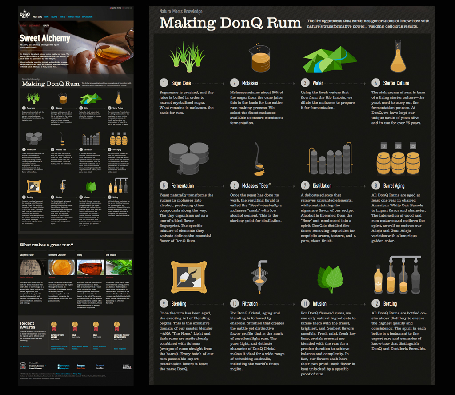The height and width of the screenshot is (395, 455).
Task: Click the large Distillation columns illustration
Action: click(330, 158)
